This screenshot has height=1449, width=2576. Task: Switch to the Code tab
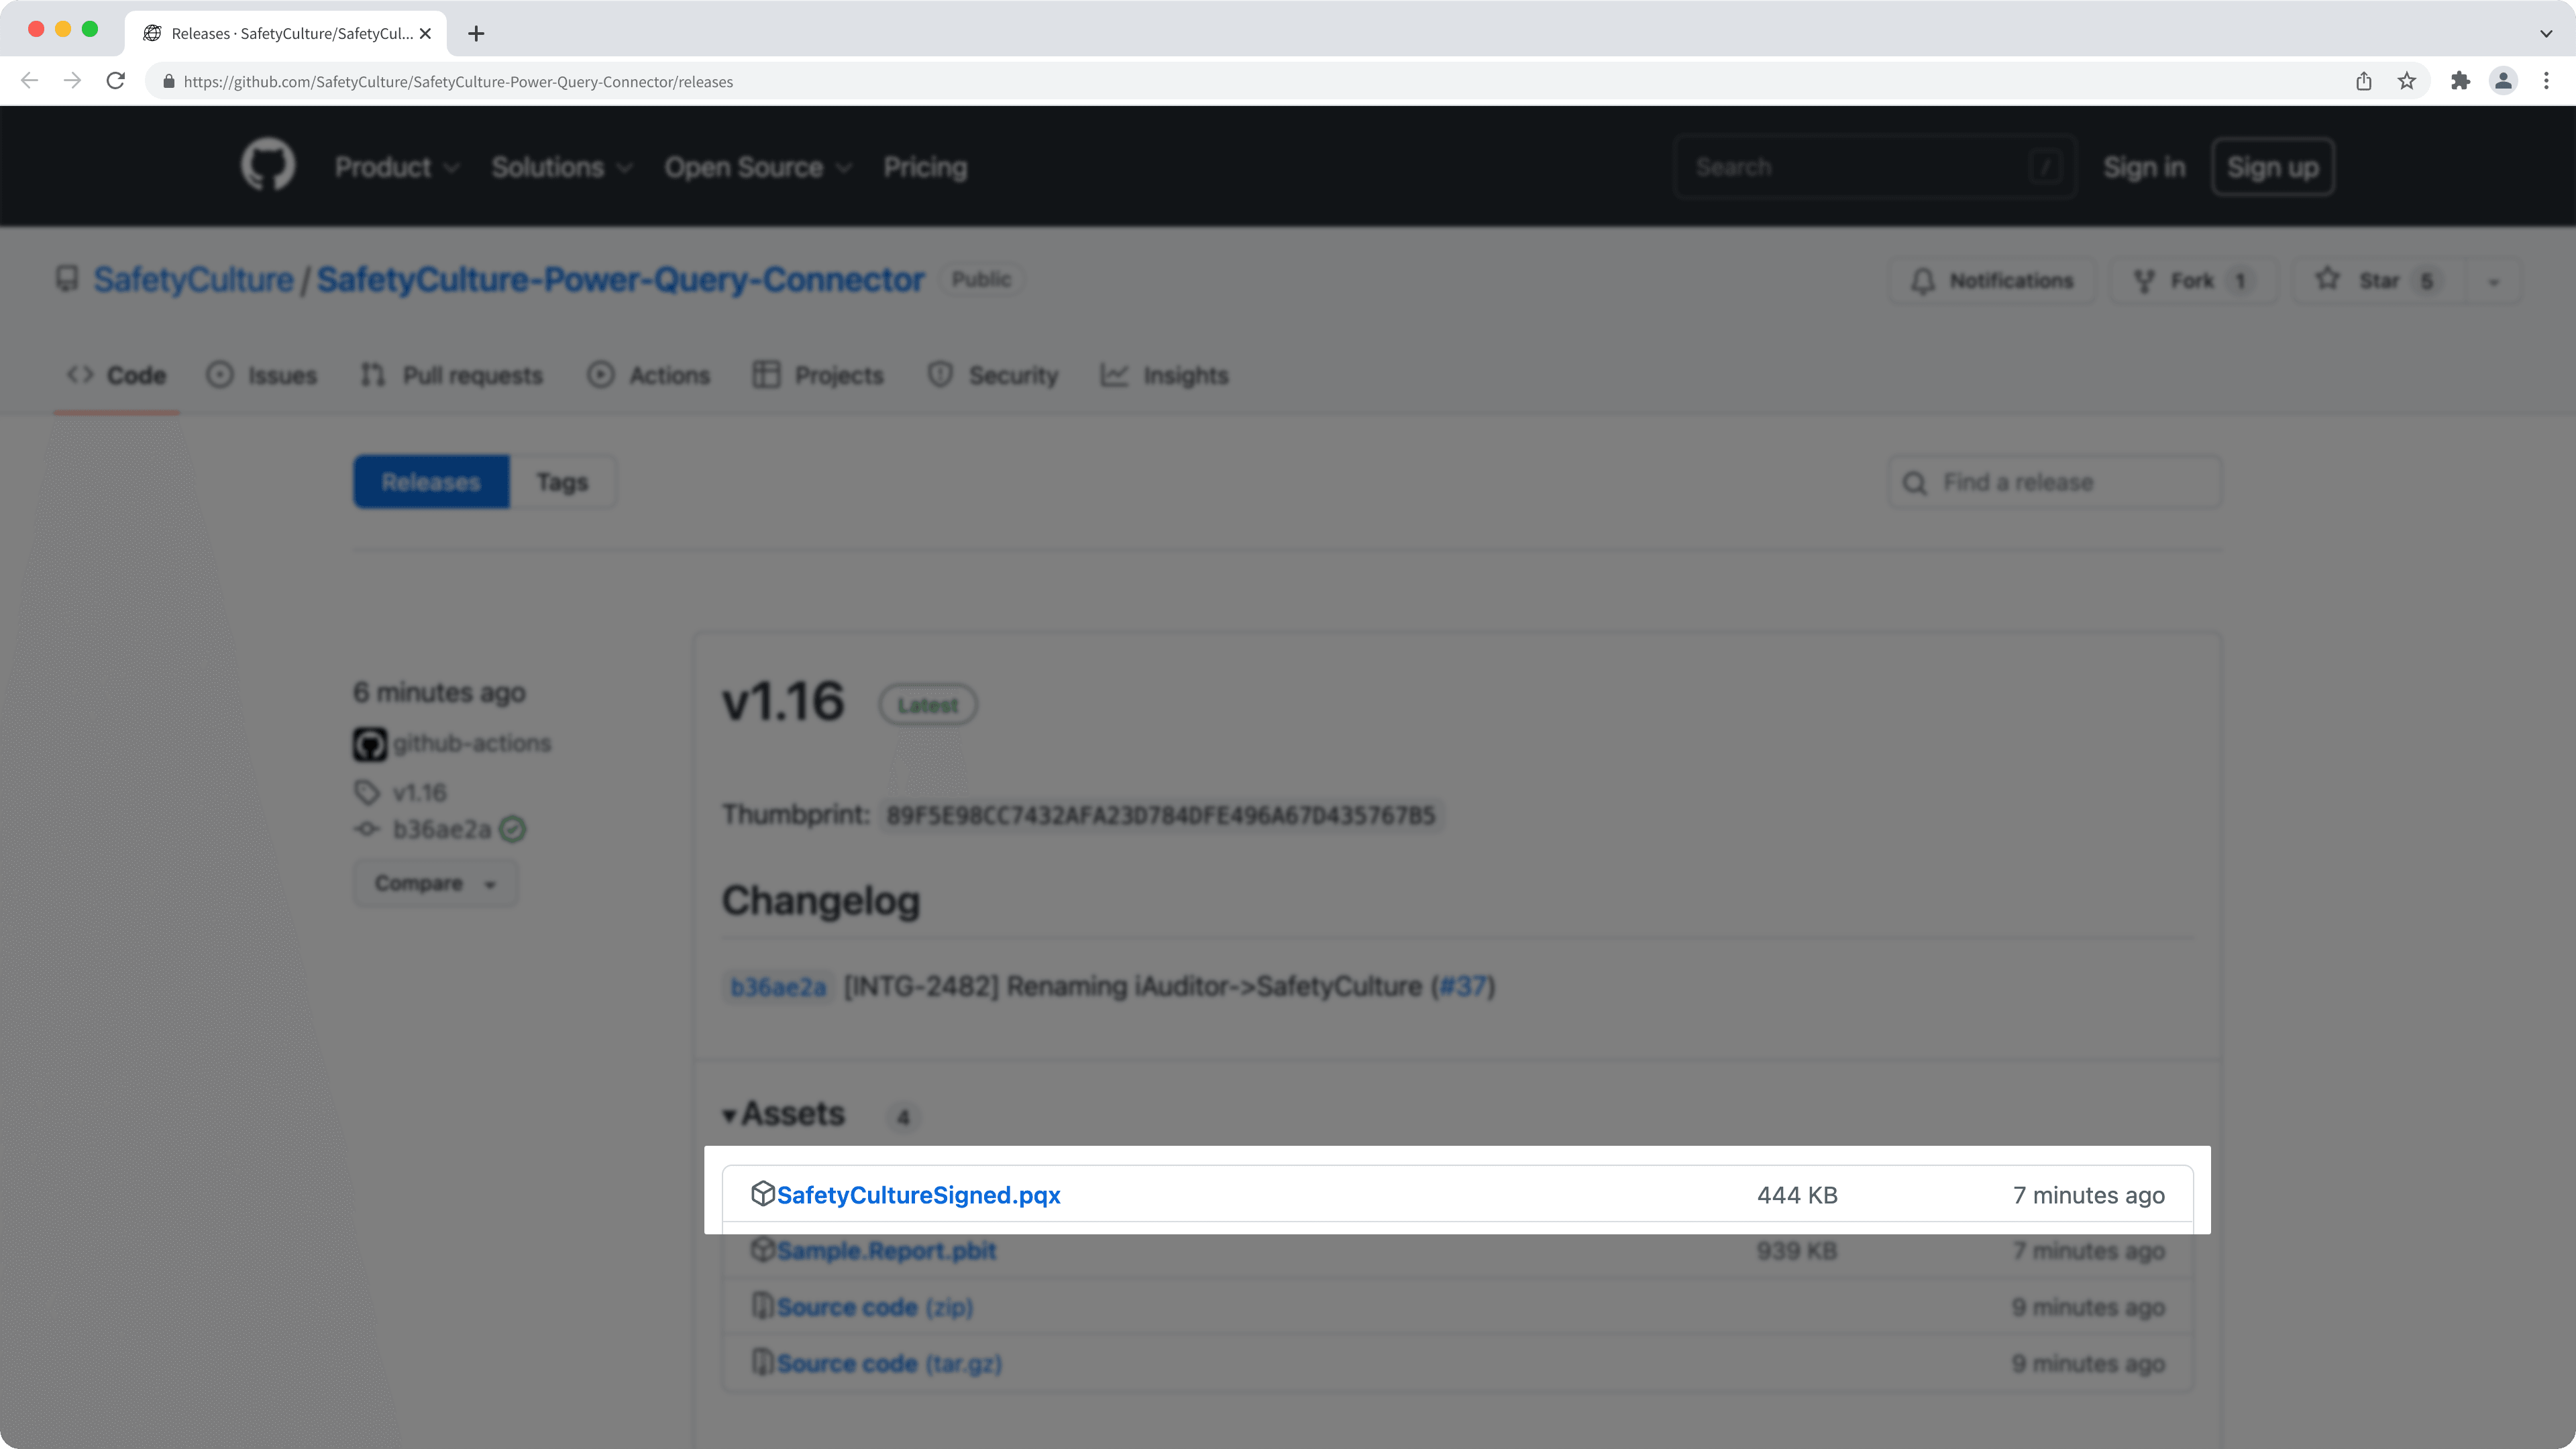(x=116, y=375)
